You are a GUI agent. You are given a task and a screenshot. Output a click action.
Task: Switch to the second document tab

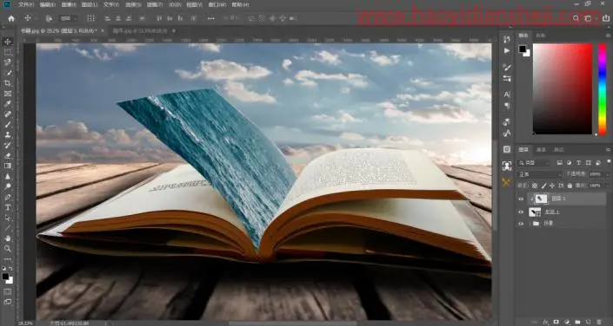point(141,30)
